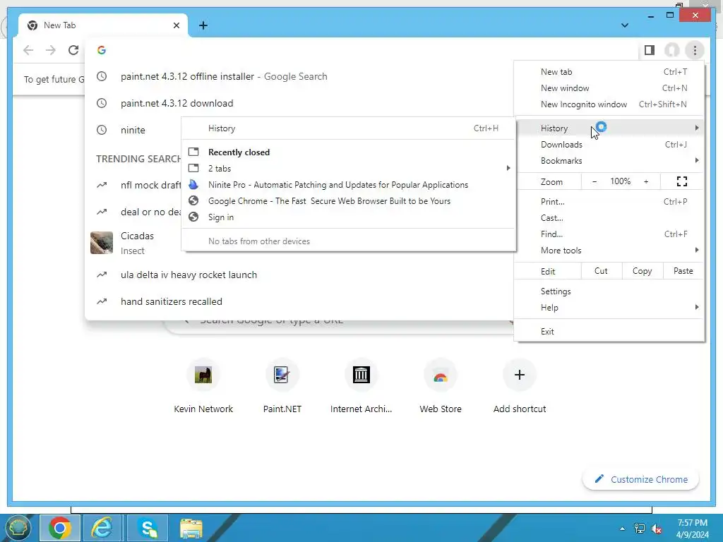Viewport: 723px width, 542px height.
Task: Show hidden tray icons arrow
Action: coord(623,529)
